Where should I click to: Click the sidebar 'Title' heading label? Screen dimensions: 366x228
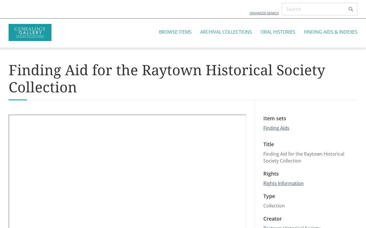point(268,144)
